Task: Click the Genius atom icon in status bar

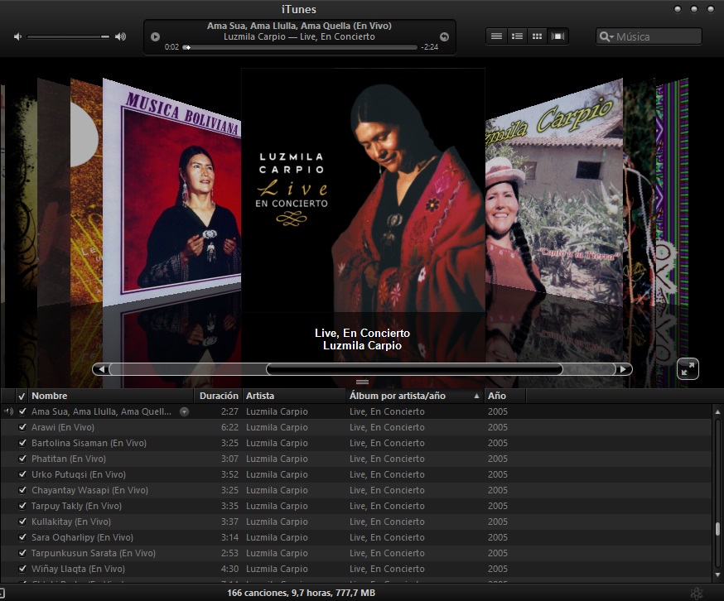Action: (697, 594)
